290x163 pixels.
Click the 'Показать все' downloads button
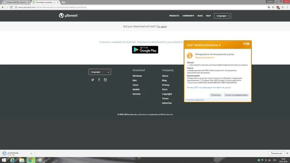coord(277,153)
